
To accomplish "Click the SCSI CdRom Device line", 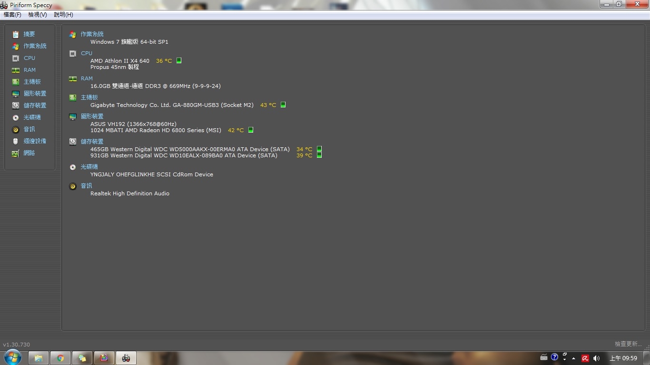I will click(x=152, y=174).
